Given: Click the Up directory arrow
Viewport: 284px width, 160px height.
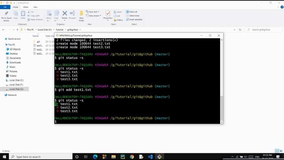Looking at the screenshot, I should click(x=17, y=30).
